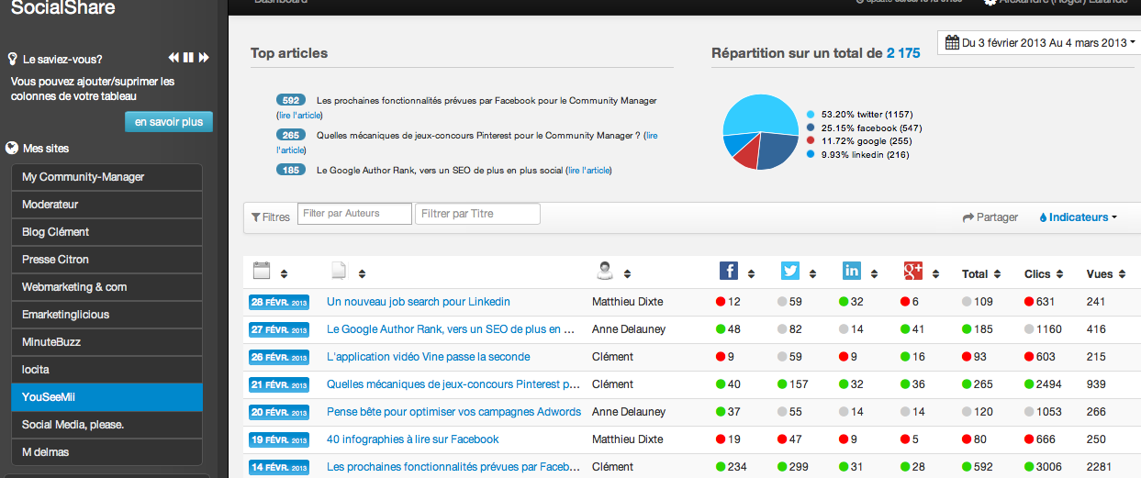Click 'lire l'article' for Facebook article
Image resolution: width=1141 pixels, height=478 pixels.
pyautogui.click(x=299, y=116)
